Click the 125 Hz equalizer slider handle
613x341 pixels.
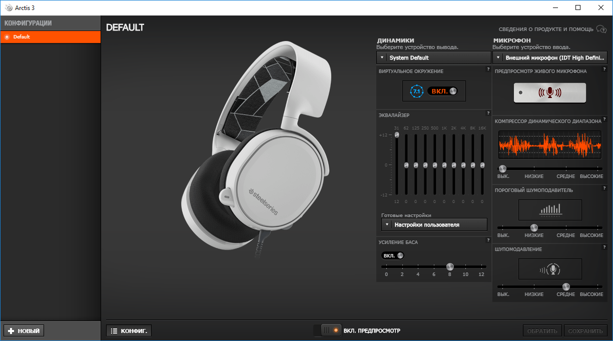pos(416,165)
